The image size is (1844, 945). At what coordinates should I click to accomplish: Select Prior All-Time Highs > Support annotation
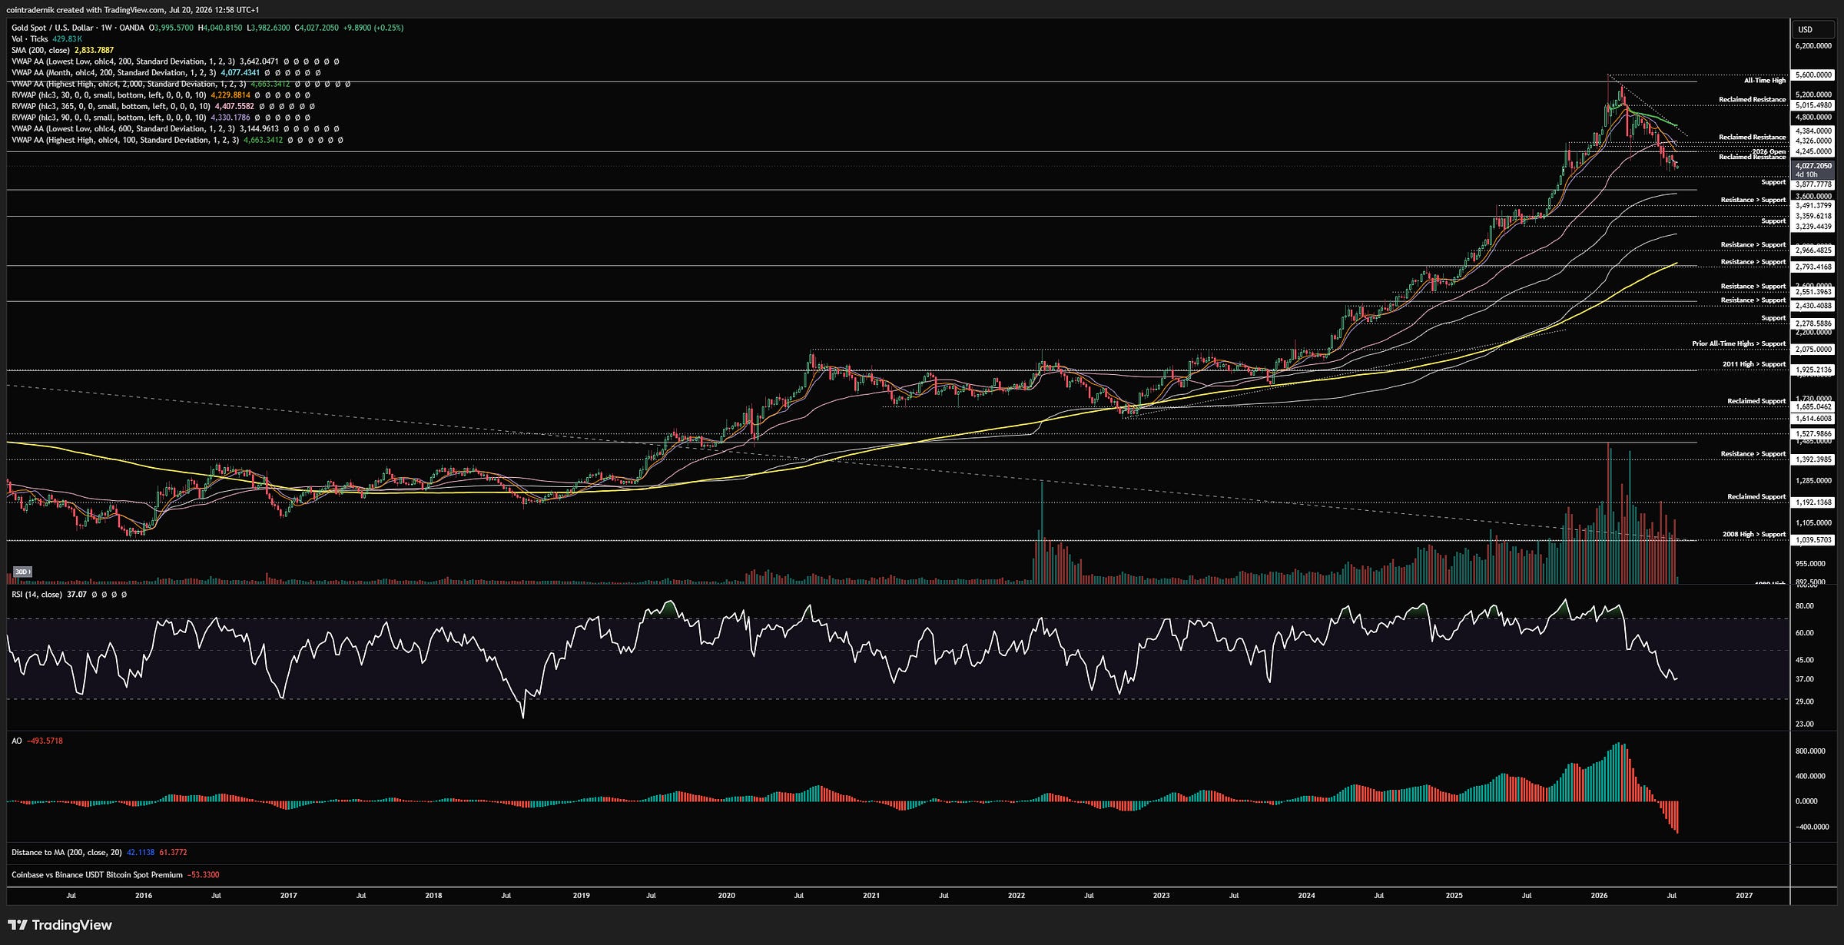point(1739,344)
